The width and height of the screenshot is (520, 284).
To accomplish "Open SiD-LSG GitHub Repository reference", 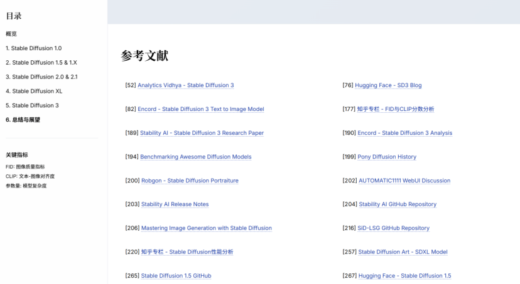I will click(x=394, y=228).
